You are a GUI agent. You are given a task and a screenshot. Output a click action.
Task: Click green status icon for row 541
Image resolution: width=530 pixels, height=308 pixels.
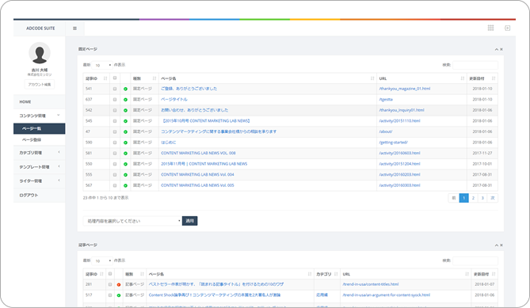tap(125, 89)
